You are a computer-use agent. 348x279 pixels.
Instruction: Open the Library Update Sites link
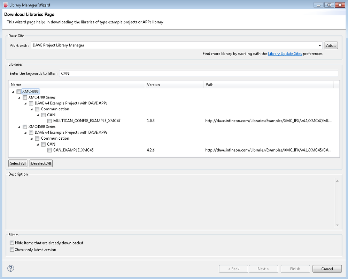pyautogui.click(x=285, y=54)
